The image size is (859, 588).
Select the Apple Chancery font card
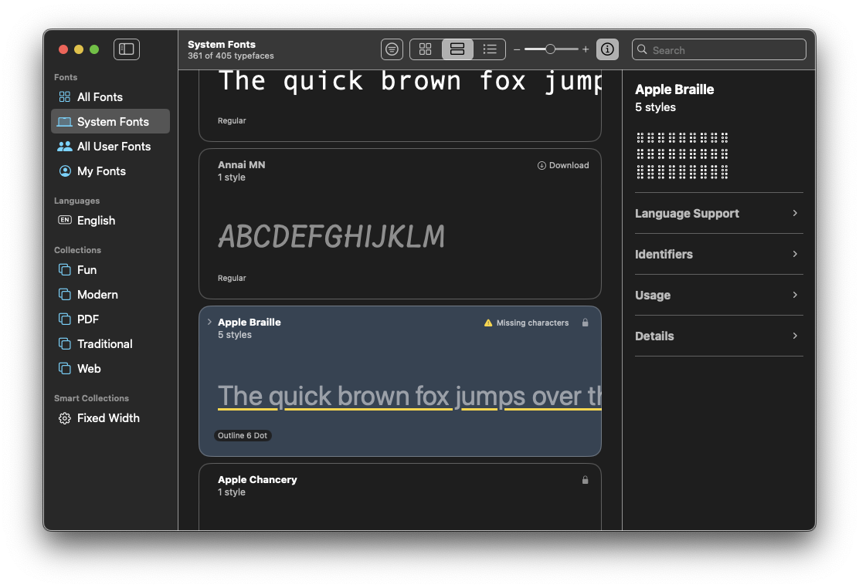(400, 497)
